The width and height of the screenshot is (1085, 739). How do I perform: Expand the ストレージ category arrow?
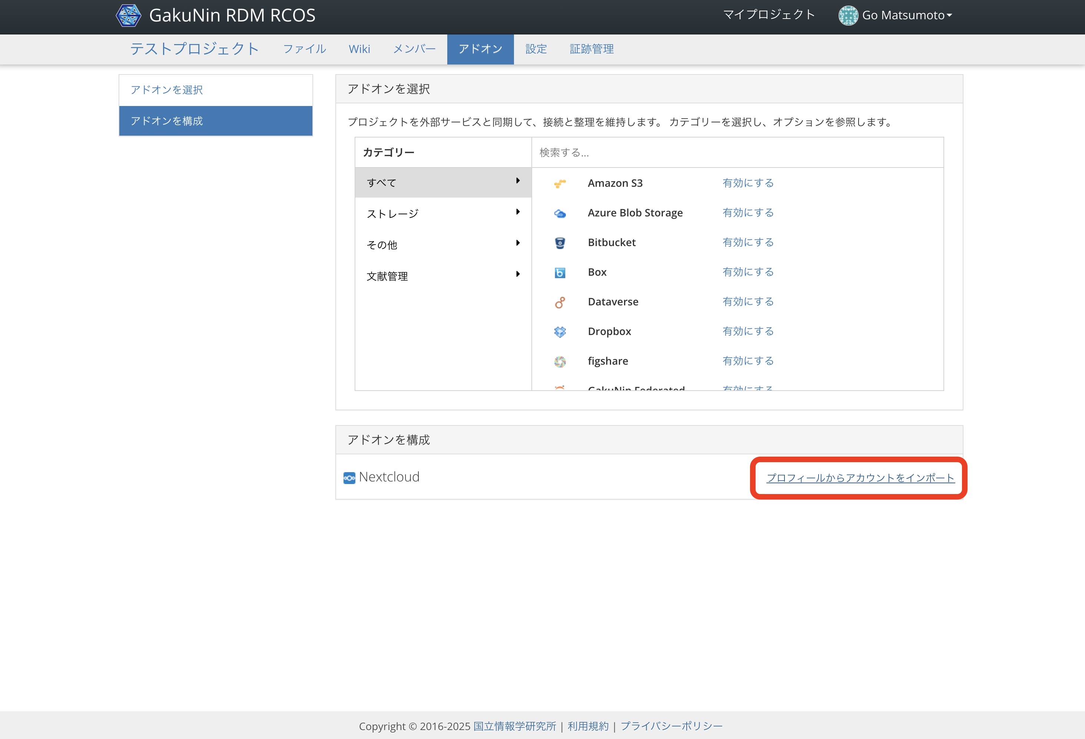(518, 212)
